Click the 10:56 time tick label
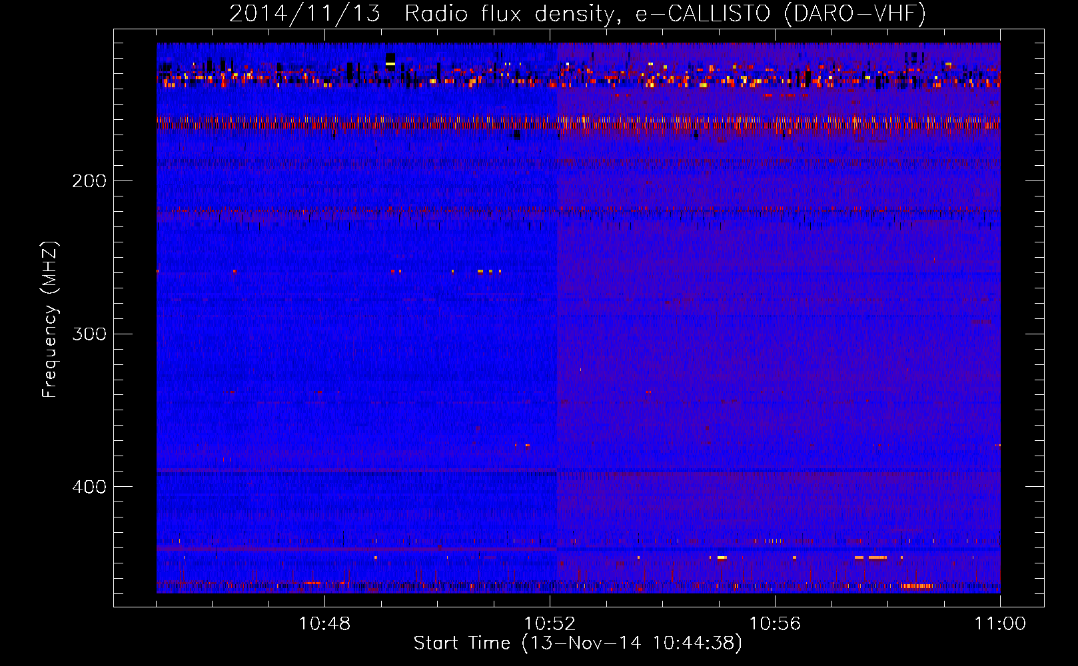The width and height of the screenshot is (1078, 666). pos(775,623)
